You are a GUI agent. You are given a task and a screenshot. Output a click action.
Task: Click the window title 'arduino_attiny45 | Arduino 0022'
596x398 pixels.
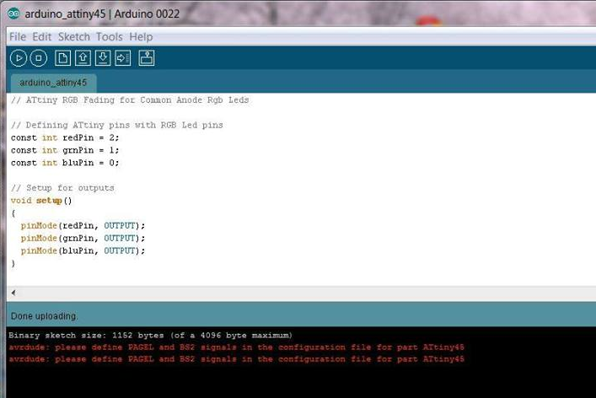point(102,14)
